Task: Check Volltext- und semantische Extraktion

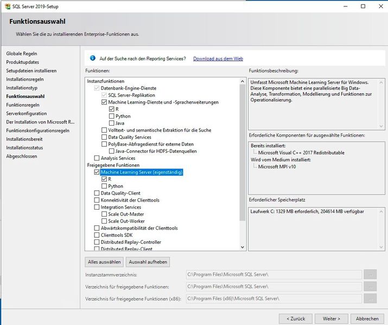Action: point(104,130)
